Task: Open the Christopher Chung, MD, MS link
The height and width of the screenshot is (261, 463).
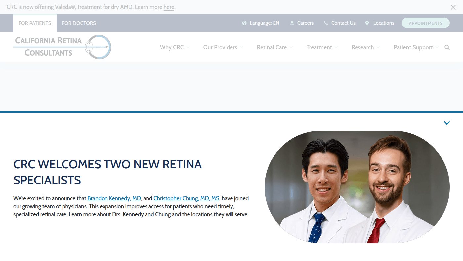Action: 186,198
